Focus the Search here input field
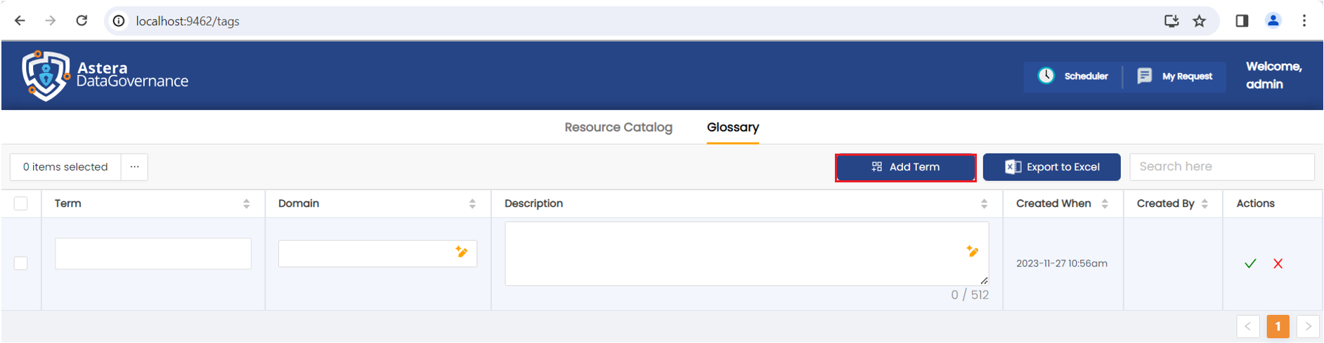The height and width of the screenshot is (343, 1324). [x=1221, y=167]
